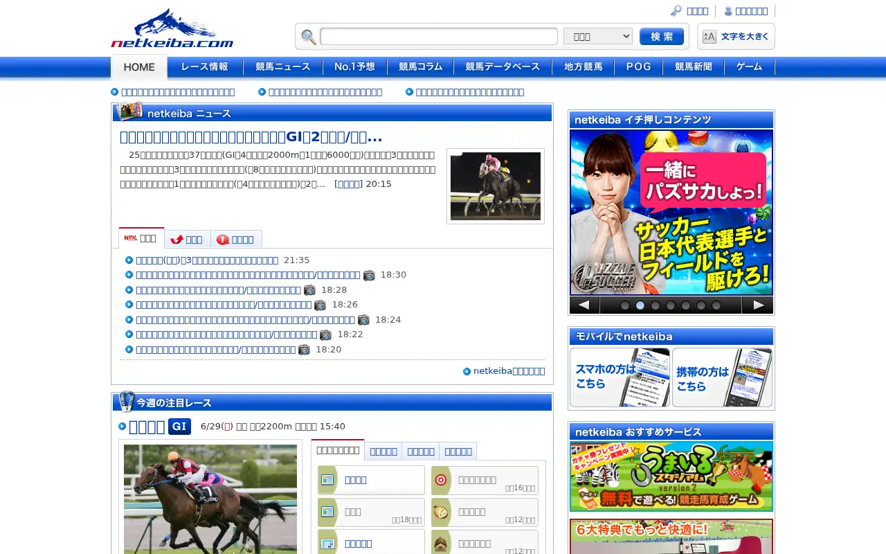Click blue bullet icon of 21:35 news row
The image size is (886, 554).
(x=129, y=260)
